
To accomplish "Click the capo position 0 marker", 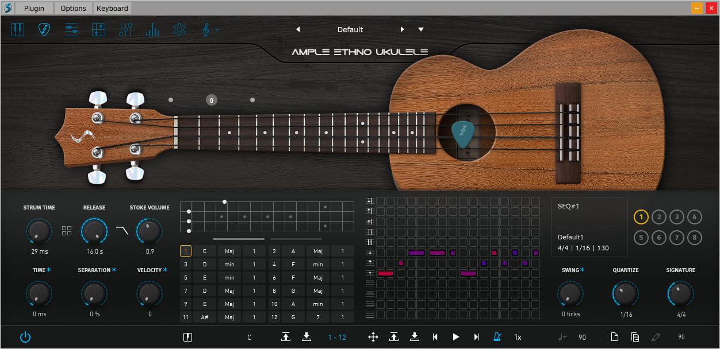I will (x=211, y=100).
